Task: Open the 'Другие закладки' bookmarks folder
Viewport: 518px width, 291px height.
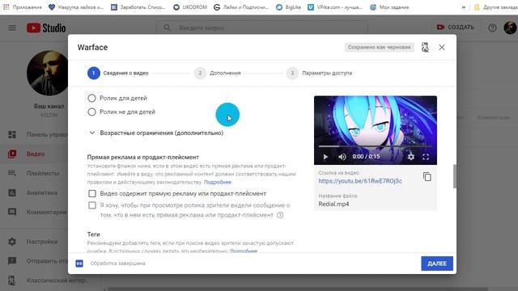Action: point(495,7)
